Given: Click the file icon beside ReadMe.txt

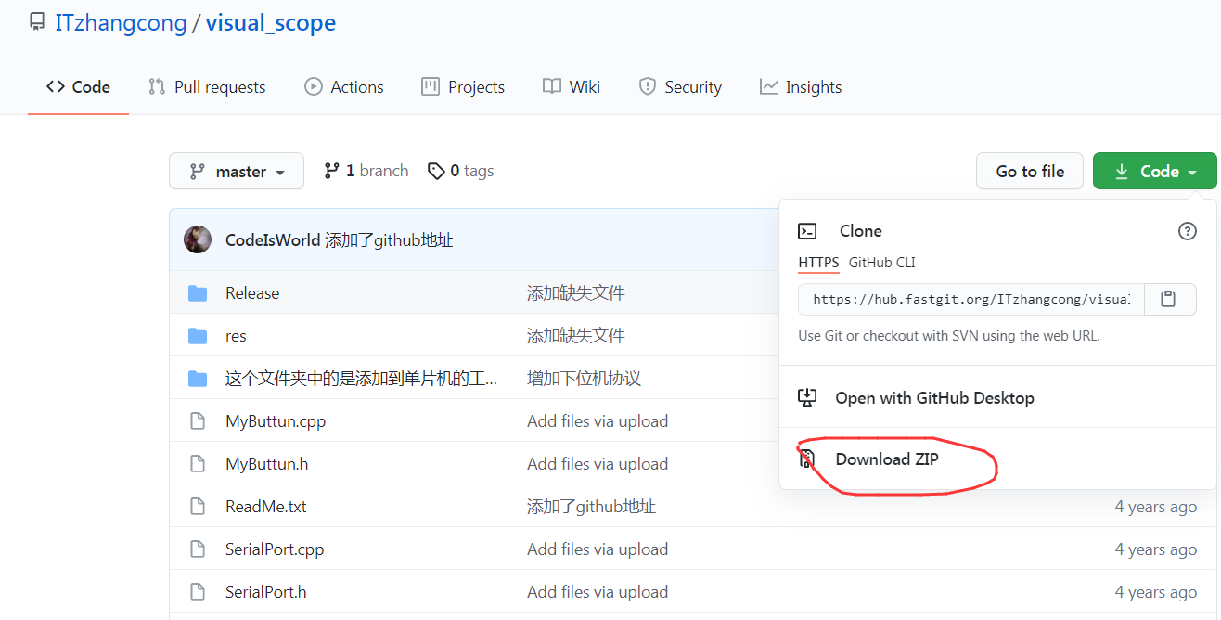Looking at the screenshot, I should pos(197,507).
